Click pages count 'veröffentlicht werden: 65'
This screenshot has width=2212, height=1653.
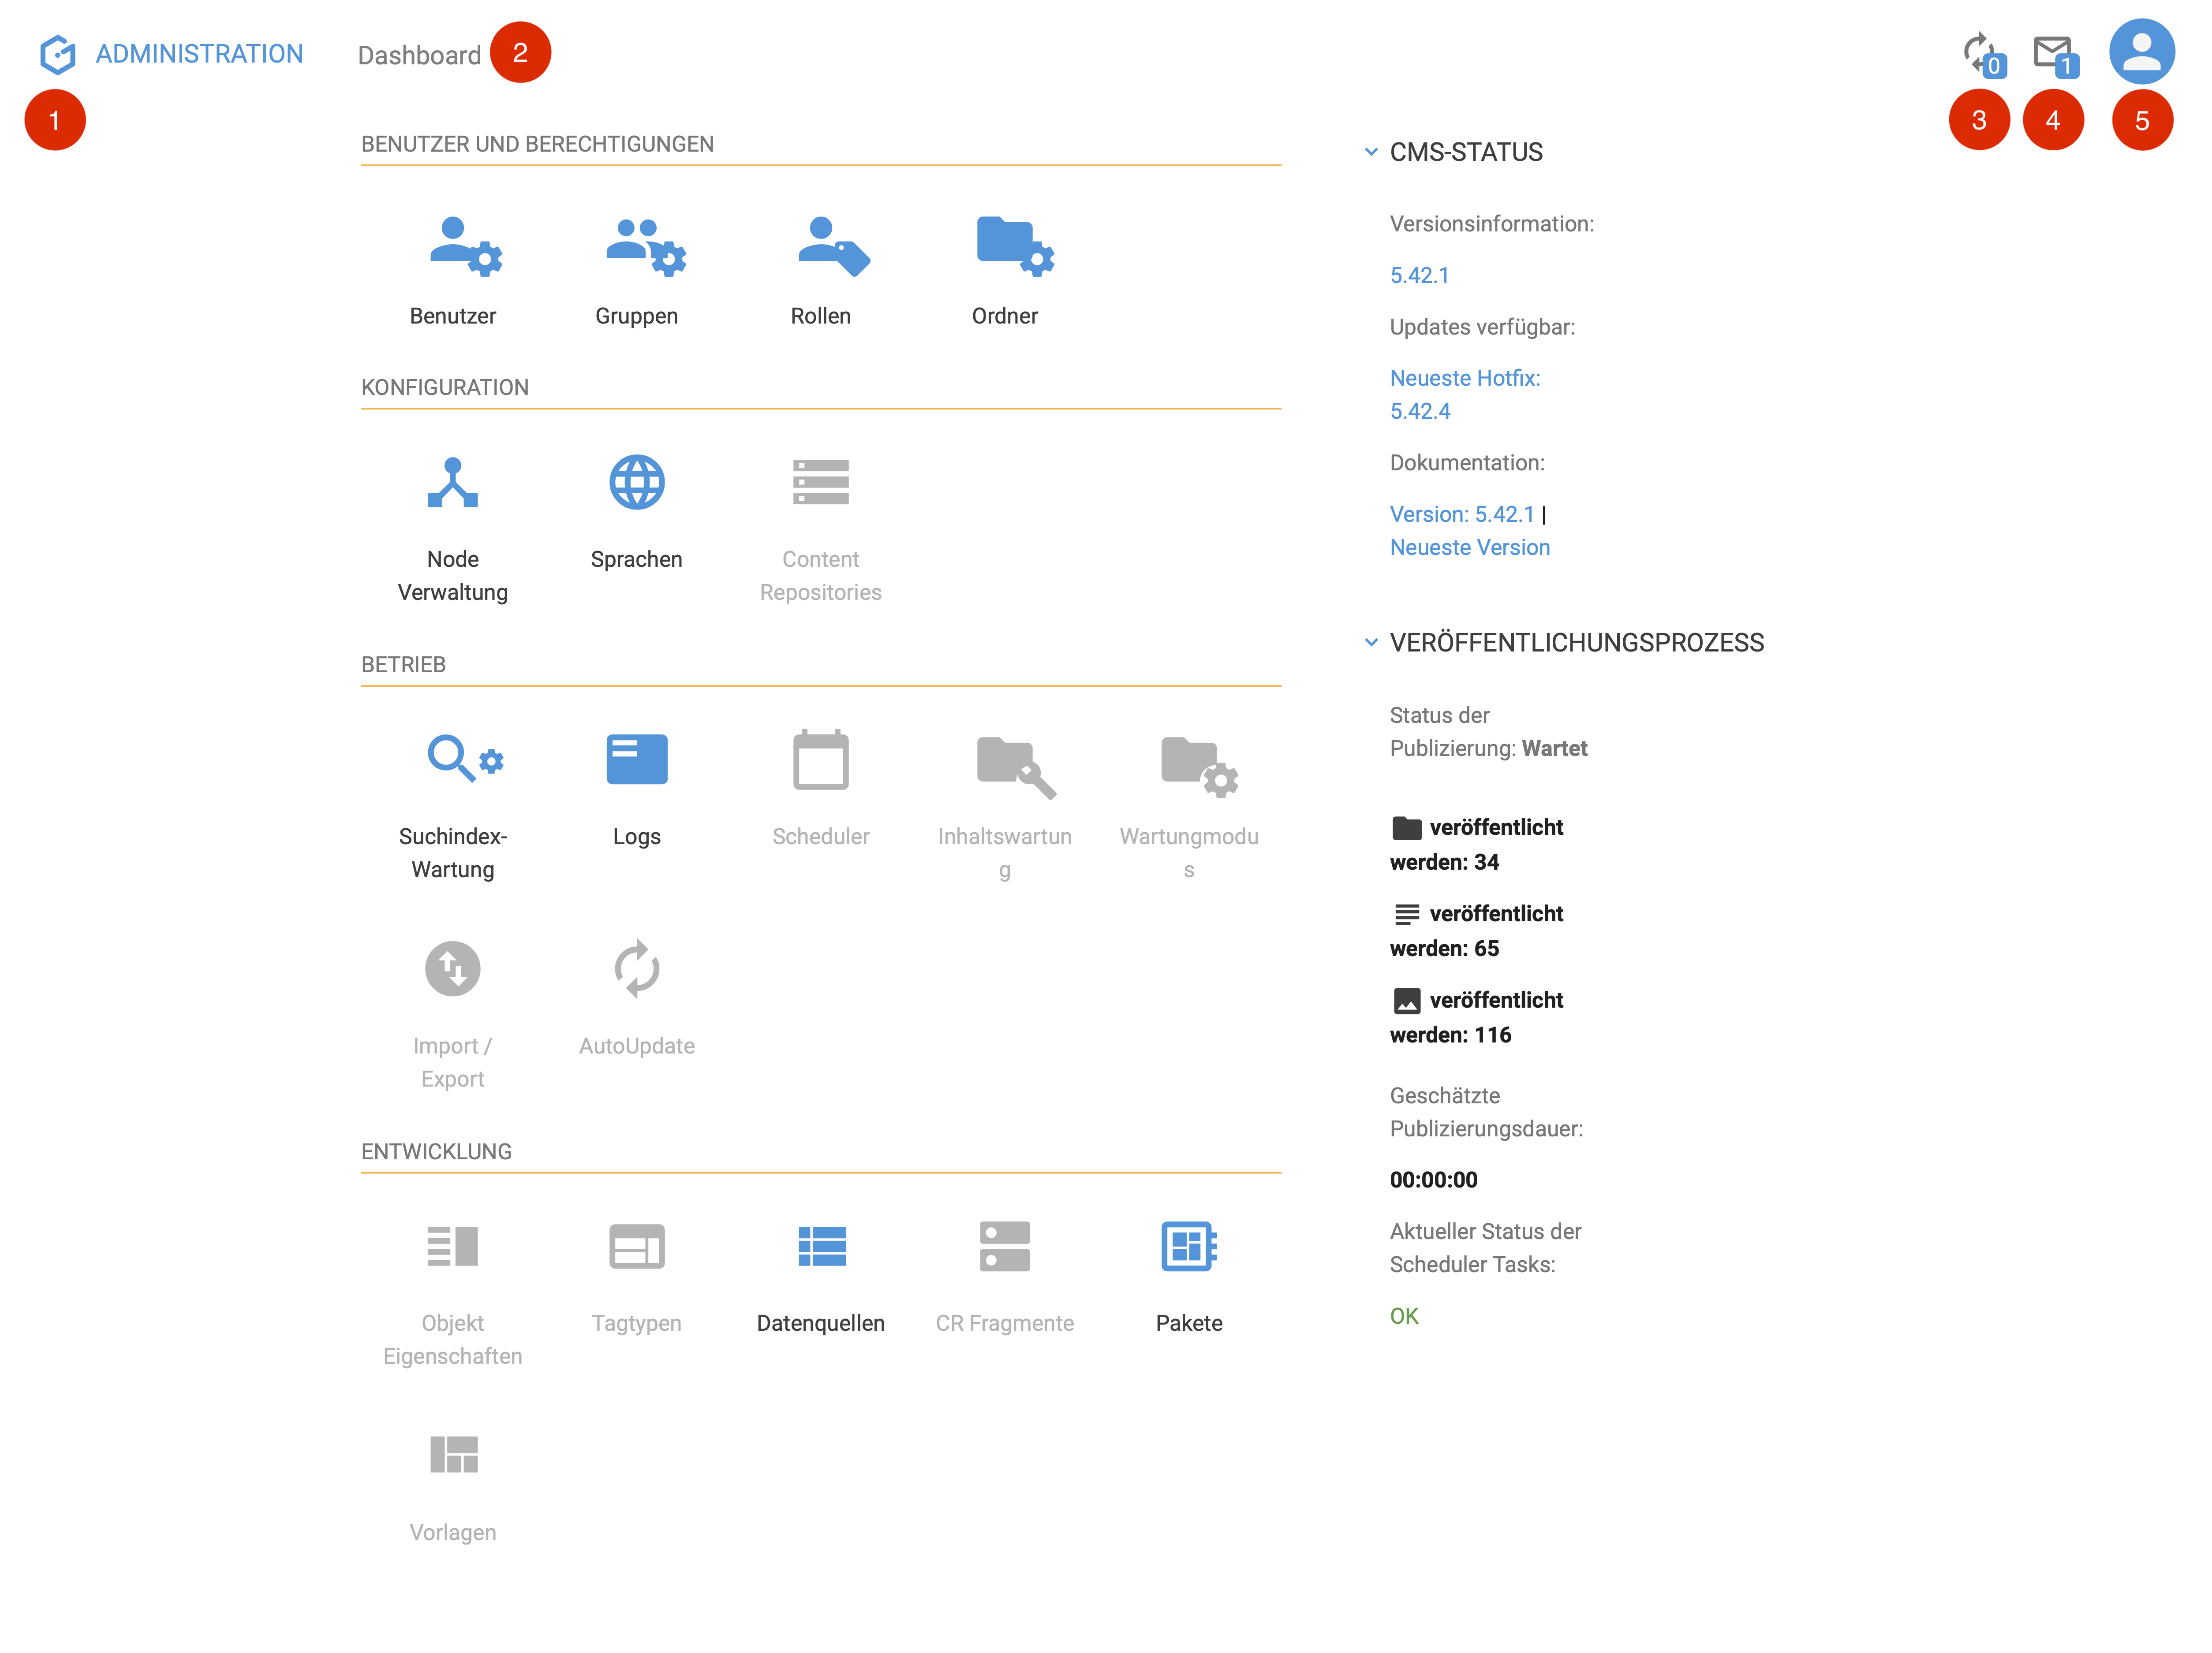1477,931
